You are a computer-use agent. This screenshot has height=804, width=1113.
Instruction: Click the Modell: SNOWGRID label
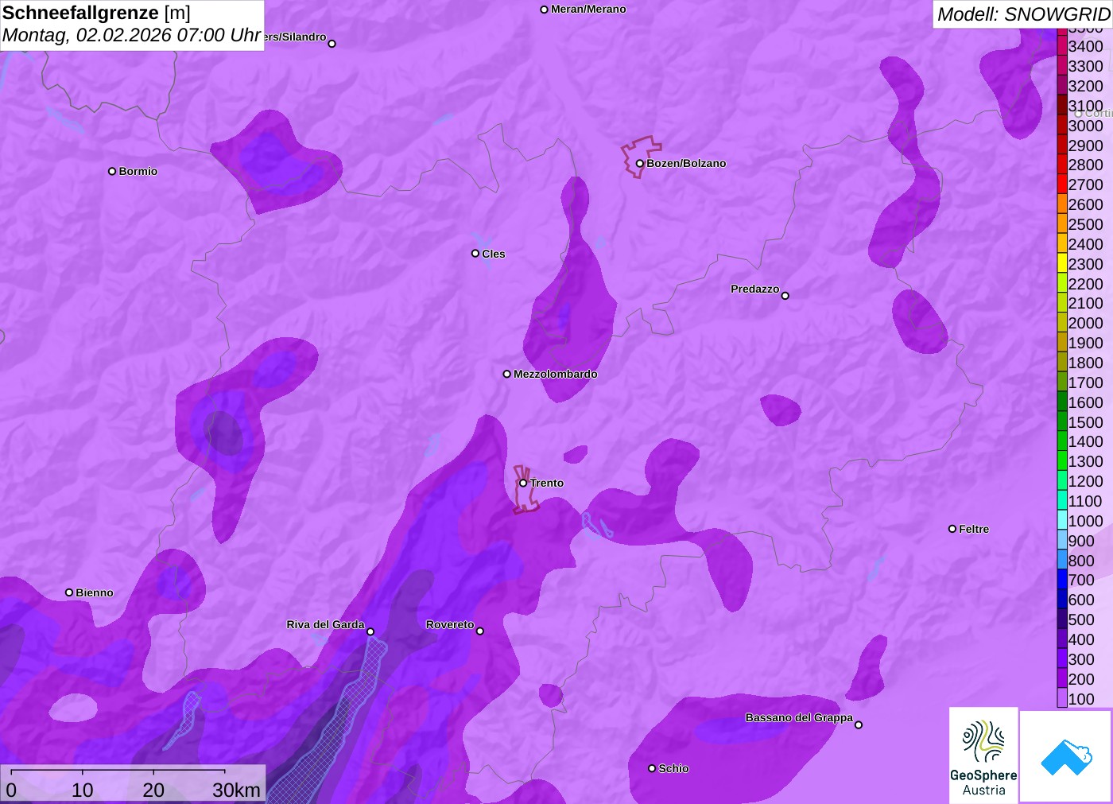[x=1023, y=14]
